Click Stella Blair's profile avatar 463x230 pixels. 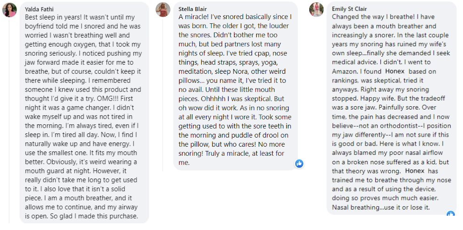click(164, 10)
